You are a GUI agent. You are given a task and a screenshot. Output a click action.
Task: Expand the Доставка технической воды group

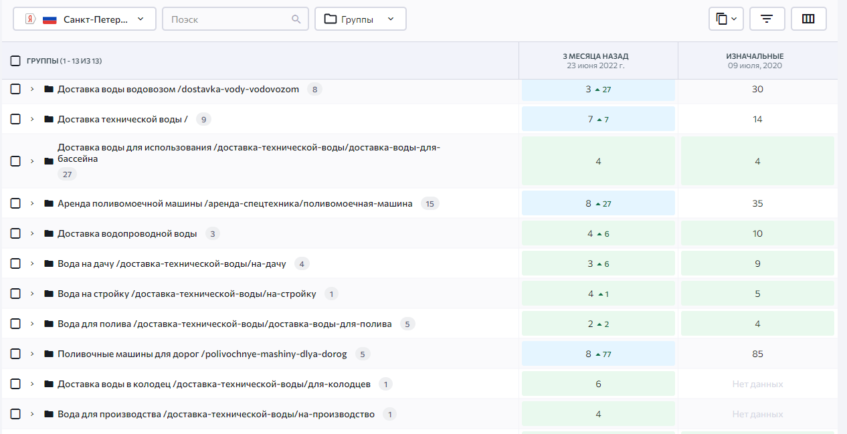click(32, 119)
